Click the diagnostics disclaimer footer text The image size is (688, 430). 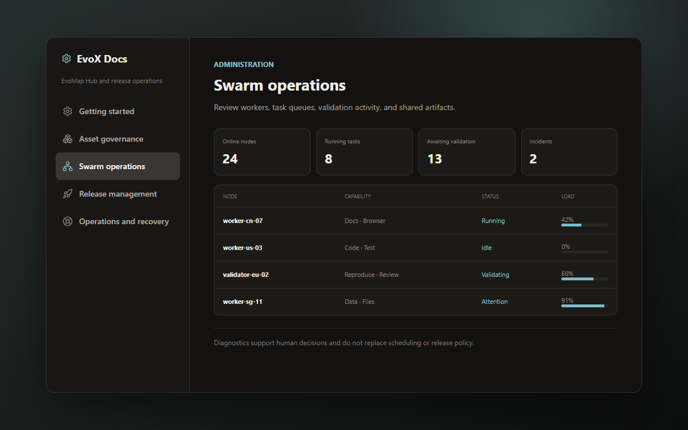(344, 343)
